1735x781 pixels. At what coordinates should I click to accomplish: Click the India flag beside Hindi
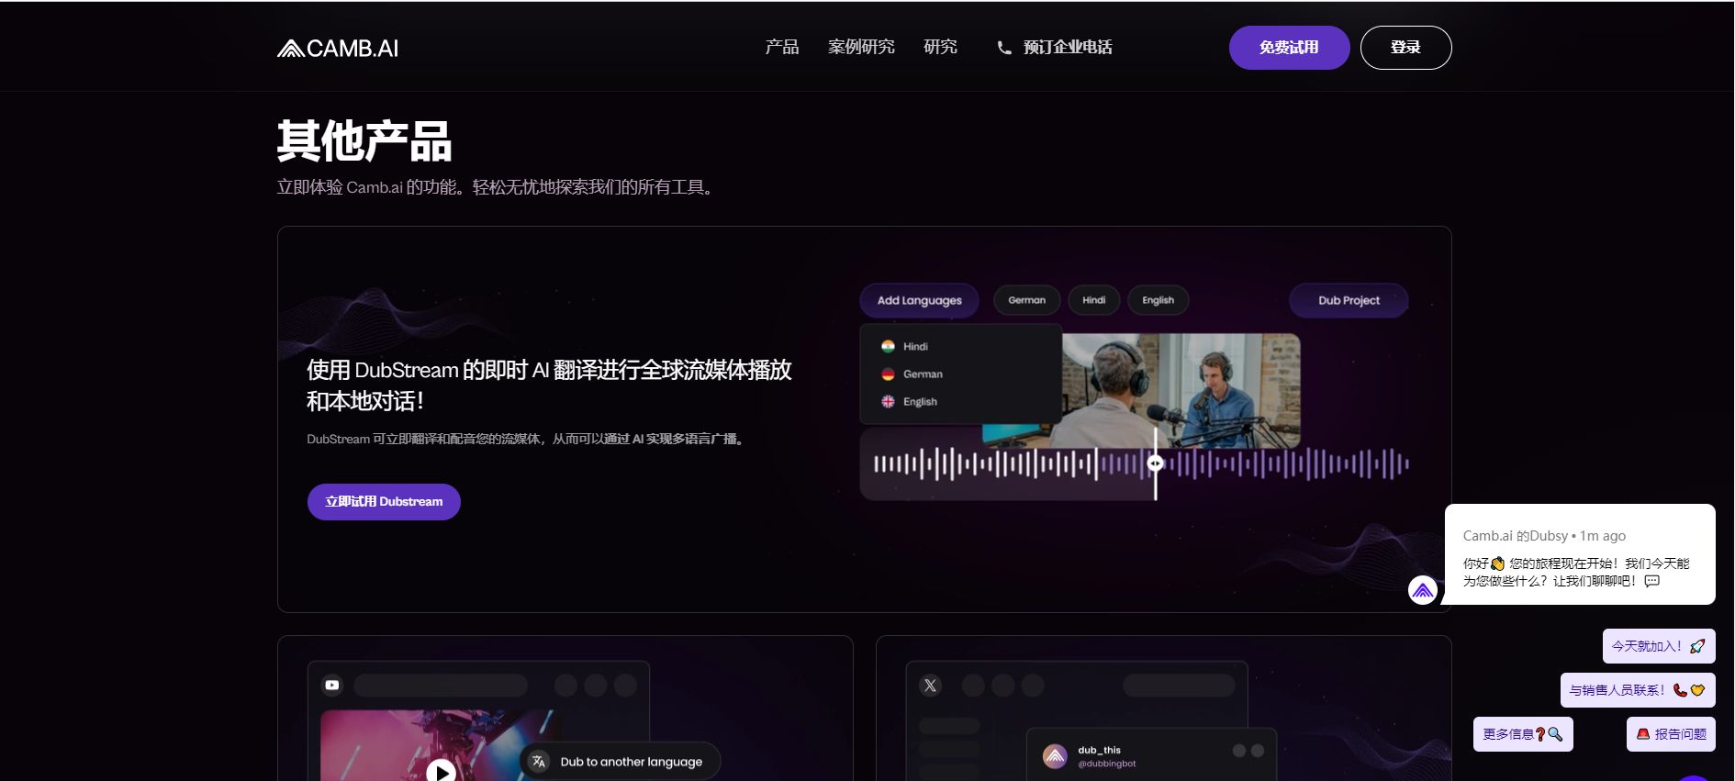888,346
